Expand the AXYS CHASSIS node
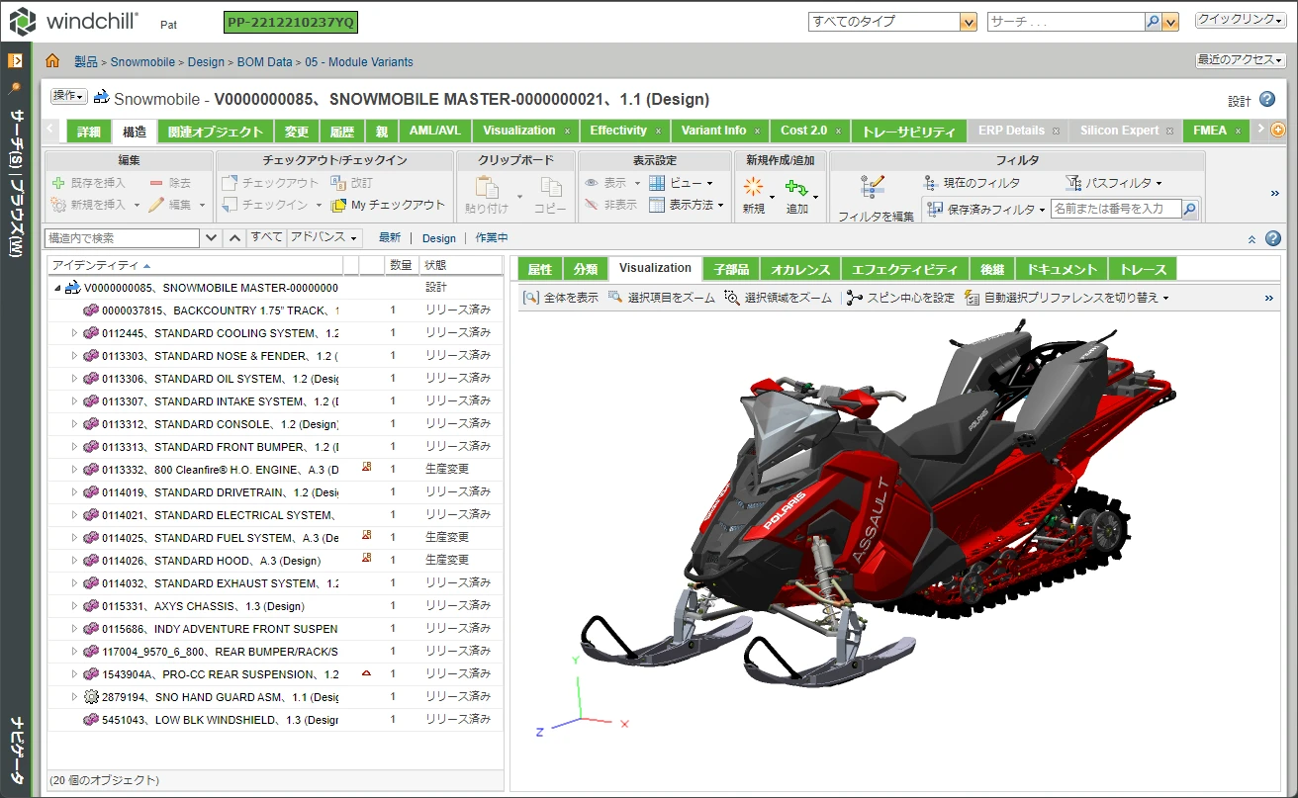This screenshot has height=798, width=1298. [74, 606]
